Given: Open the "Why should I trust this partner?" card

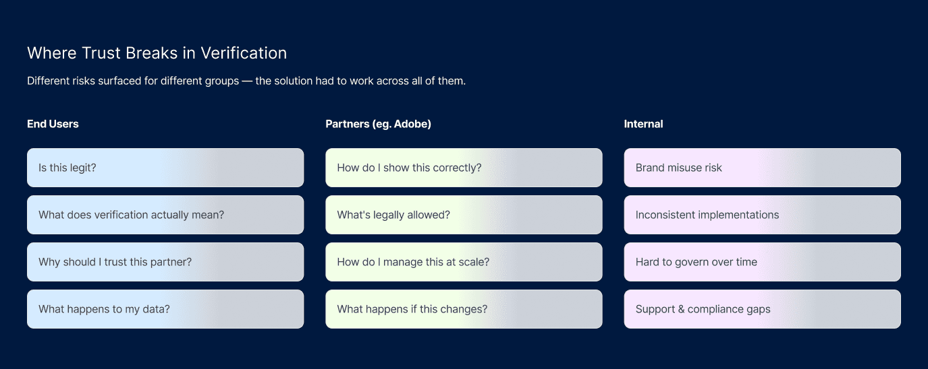Looking at the screenshot, I should point(165,262).
